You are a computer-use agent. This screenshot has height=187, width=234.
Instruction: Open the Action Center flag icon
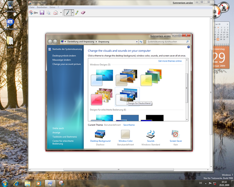click(210, 183)
